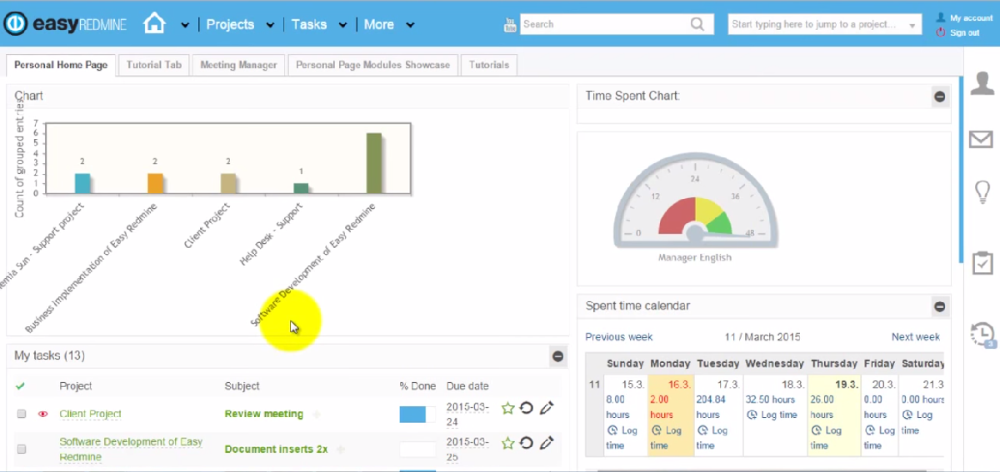1000x472 pixels.
Task: Open the lightbulb ideas sidebar icon
Action: tap(982, 192)
